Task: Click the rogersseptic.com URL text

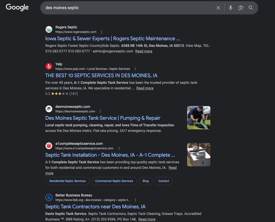Action: (x=76, y=32)
